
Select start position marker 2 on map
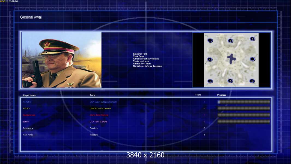click(230, 81)
